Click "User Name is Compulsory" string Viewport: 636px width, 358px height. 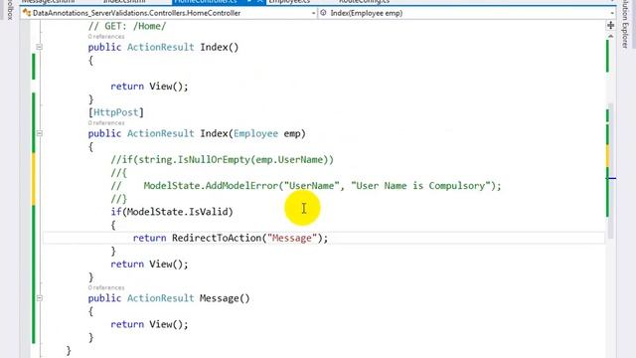421,186
